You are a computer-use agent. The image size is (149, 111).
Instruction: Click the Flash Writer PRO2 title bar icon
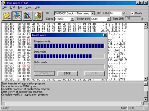click(3, 3)
